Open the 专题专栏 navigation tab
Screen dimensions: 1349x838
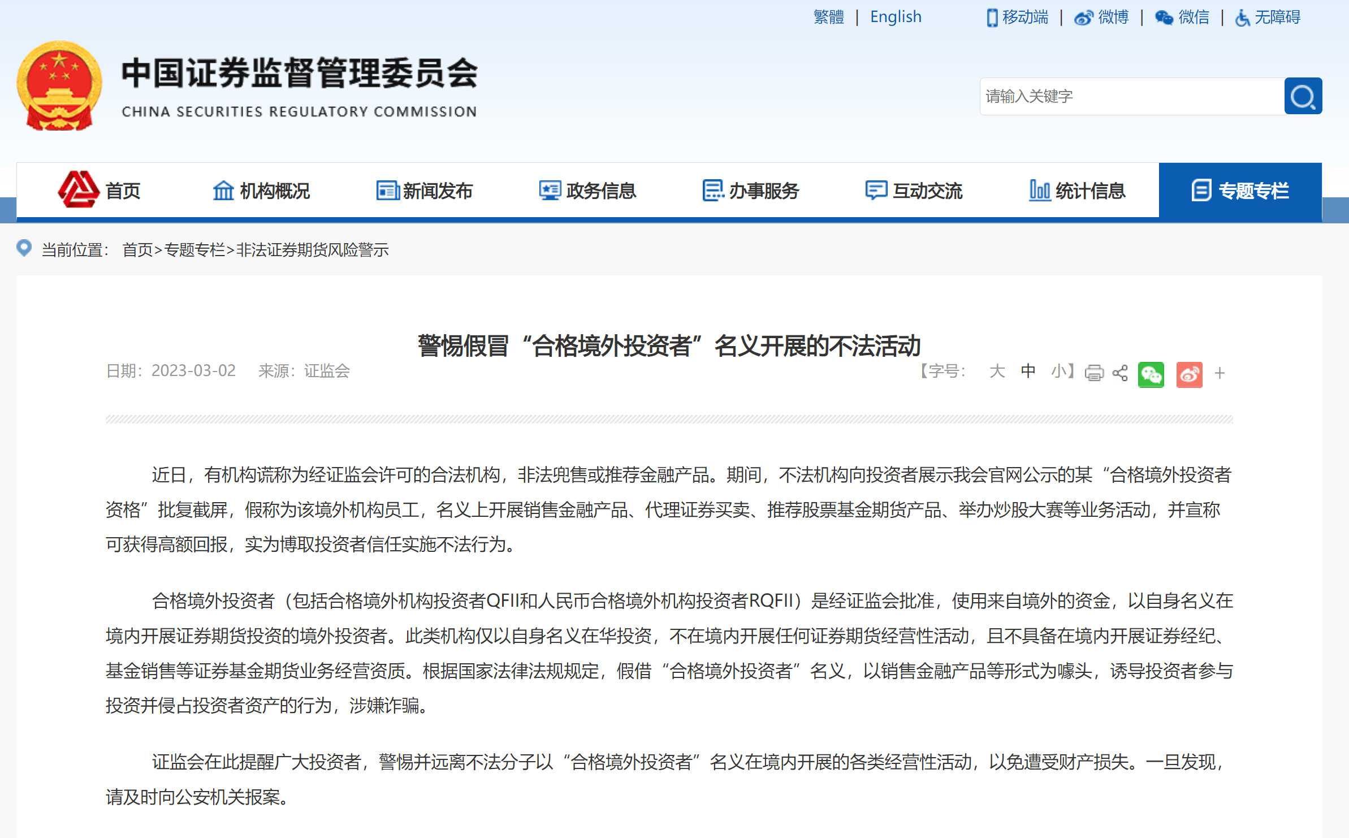pos(1240,191)
